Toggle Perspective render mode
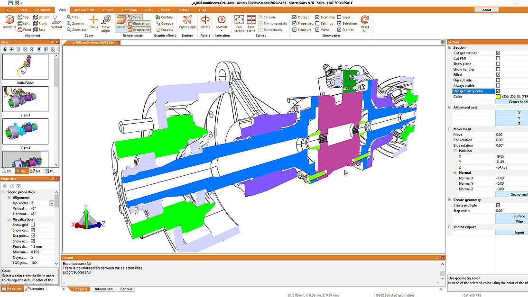Screen dimensions: 528x297 tap(139, 29)
